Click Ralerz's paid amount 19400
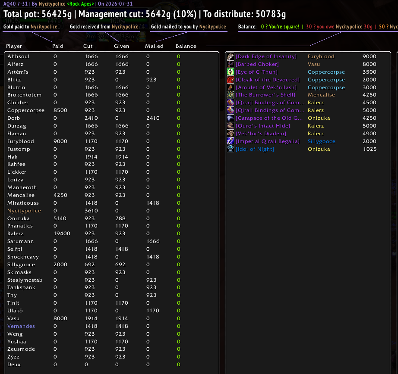The width and height of the screenshot is (398, 374). 62,234
